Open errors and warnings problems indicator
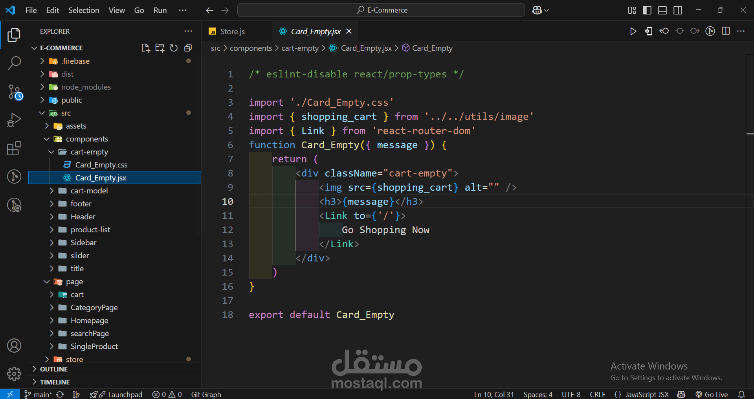 [167, 394]
